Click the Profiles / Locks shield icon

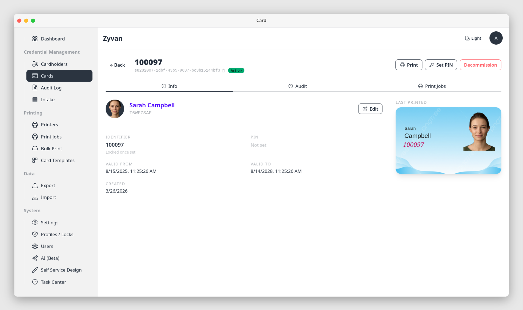[x=35, y=234]
